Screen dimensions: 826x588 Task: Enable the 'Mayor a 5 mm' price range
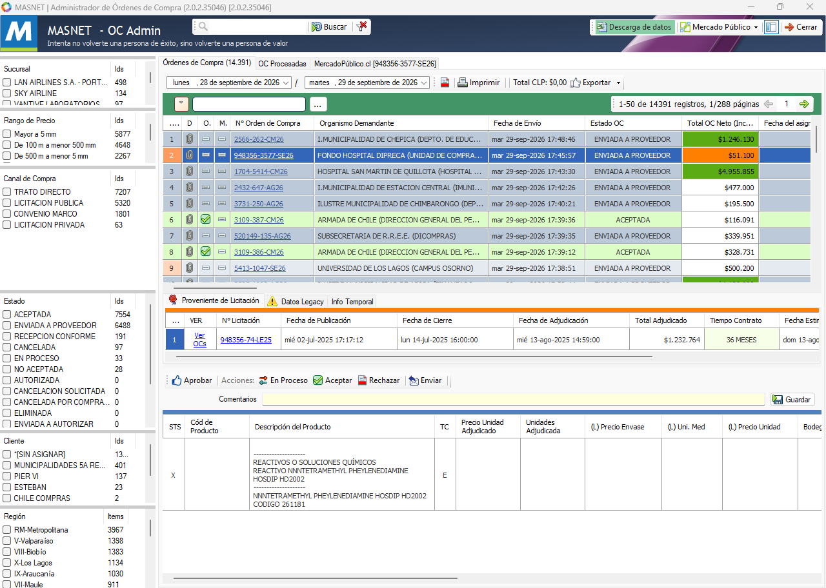click(x=6, y=134)
